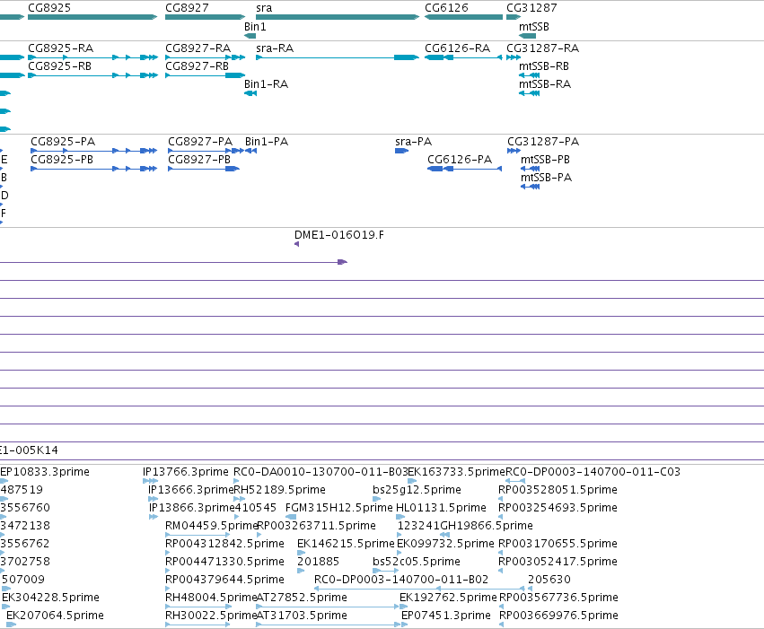764x629 pixels.
Task: Select RP004379644.5prime feature label
Action: point(224,580)
